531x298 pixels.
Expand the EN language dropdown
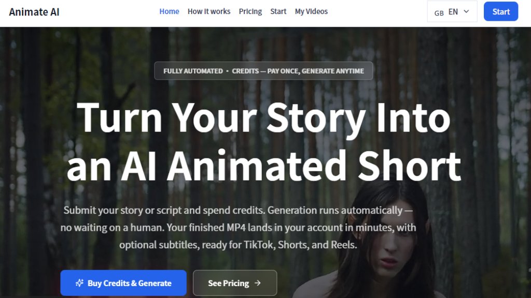[x=452, y=11]
